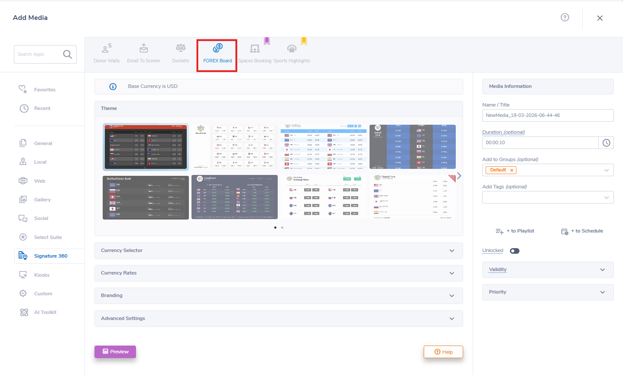The height and width of the screenshot is (375, 623).
Task: Select the Web category
Action: point(32,181)
